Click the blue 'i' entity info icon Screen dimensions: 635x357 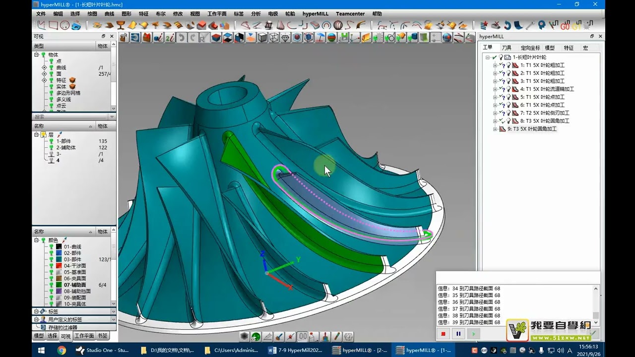coord(158,38)
